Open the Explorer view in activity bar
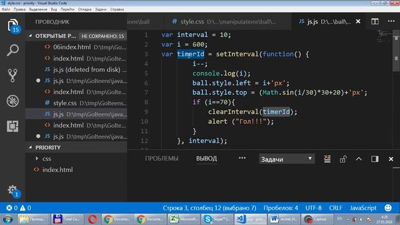400x225 pixels. point(12,26)
